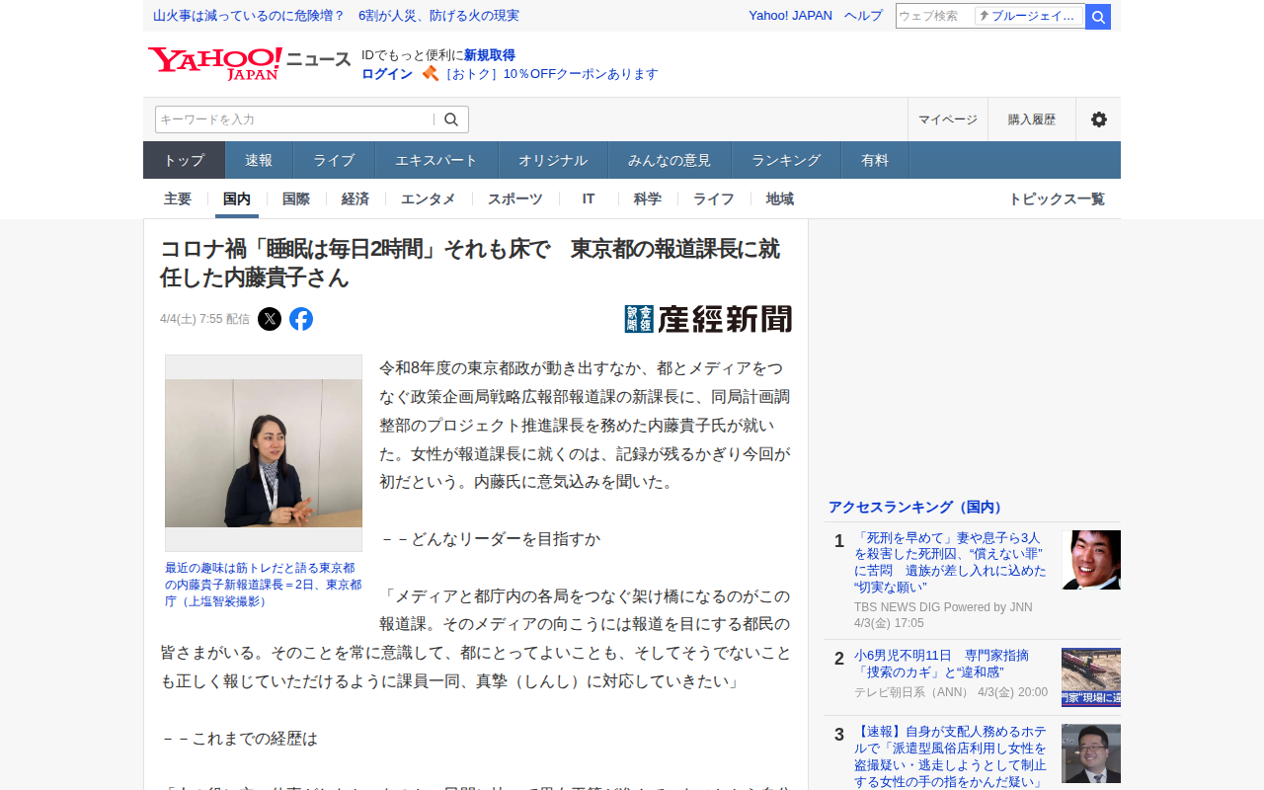Click the －－これまでの経歴は question text
1264x790 pixels.
point(239,739)
